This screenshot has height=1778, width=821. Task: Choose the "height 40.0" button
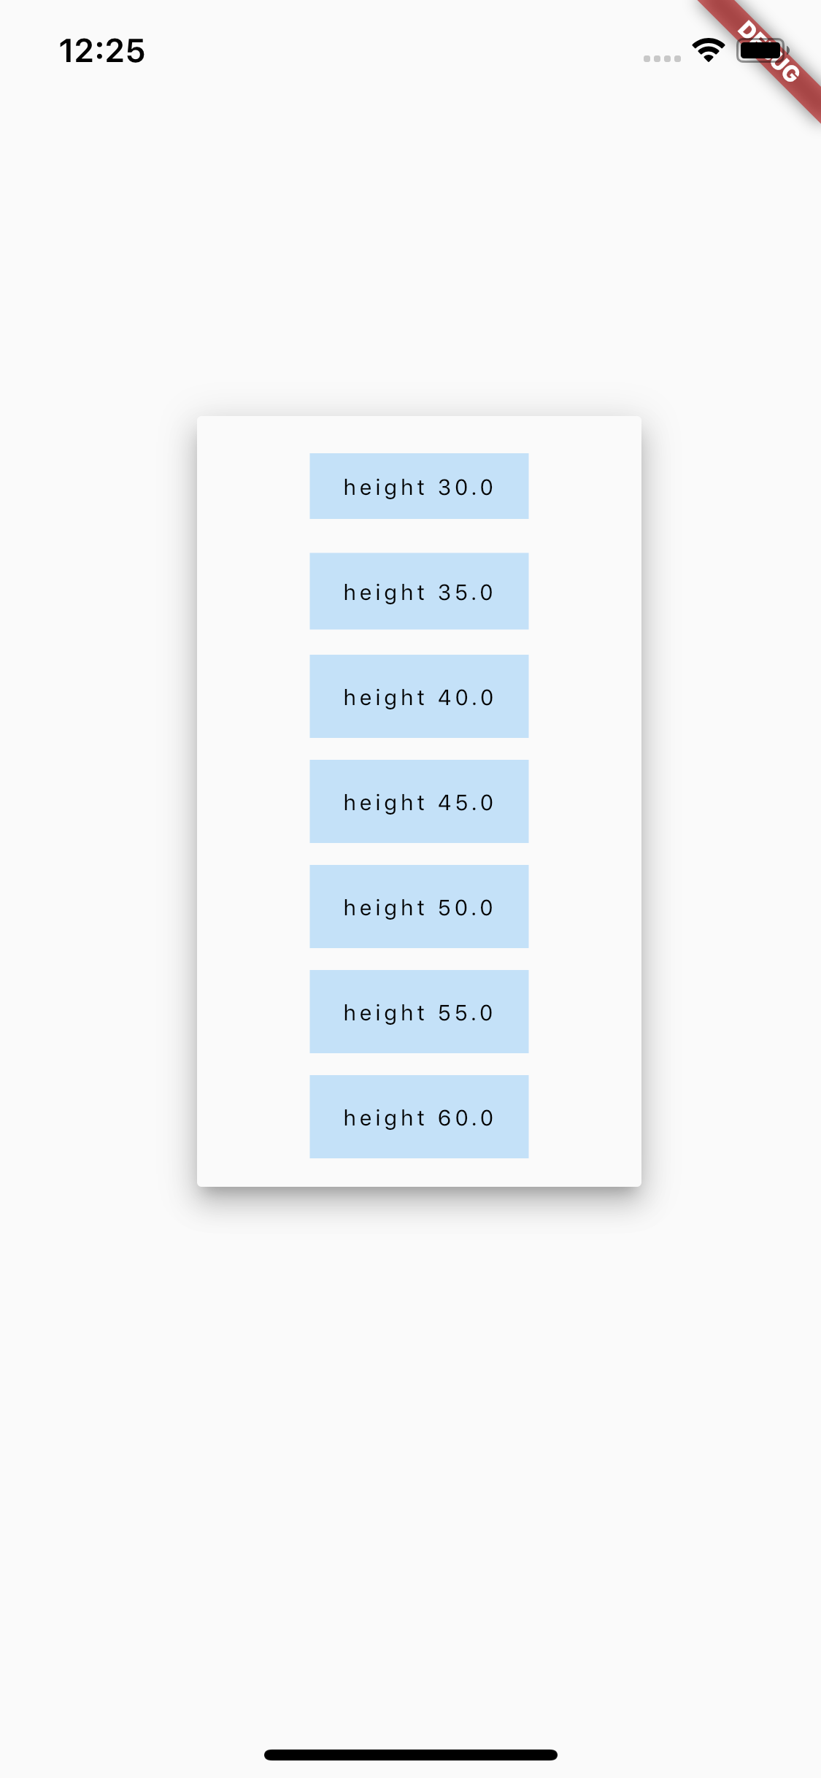click(x=419, y=696)
